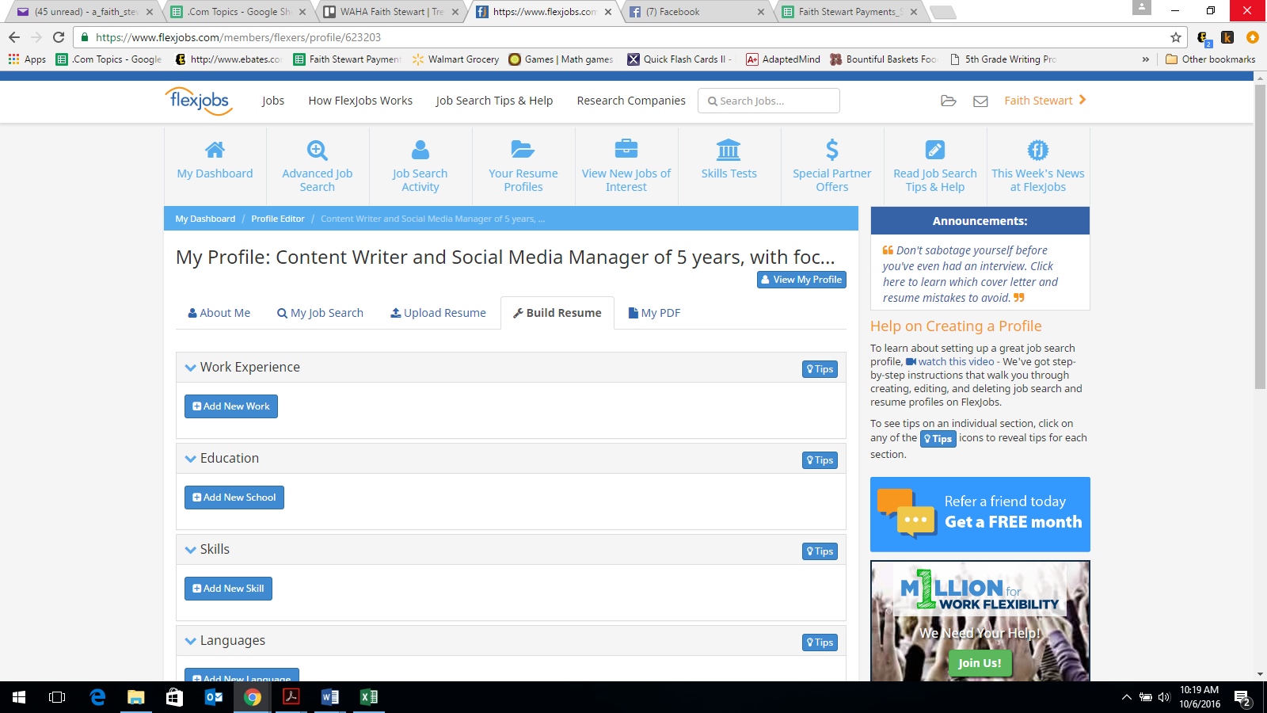Open Job Search Activity person icon
The image size is (1267, 713).
[420, 150]
